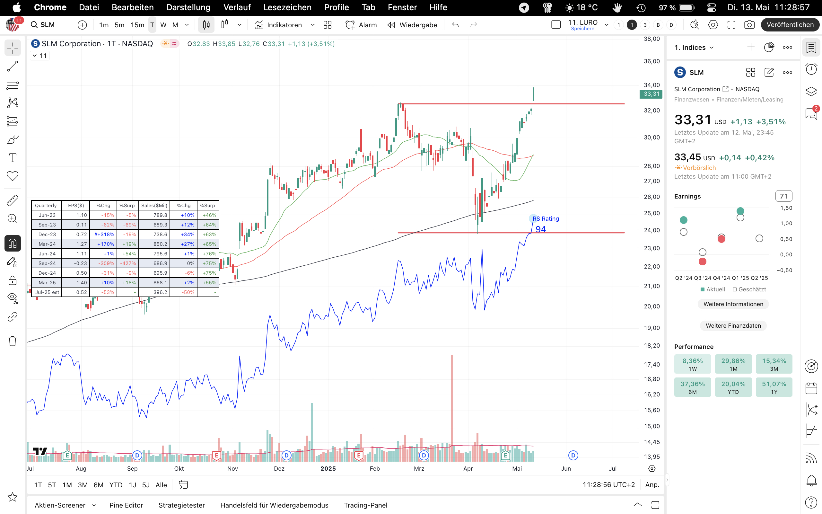Image resolution: width=822 pixels, height=514 pixels.
Task: Delete drawings with the trash icon
Action: click(x=13, y=341)
